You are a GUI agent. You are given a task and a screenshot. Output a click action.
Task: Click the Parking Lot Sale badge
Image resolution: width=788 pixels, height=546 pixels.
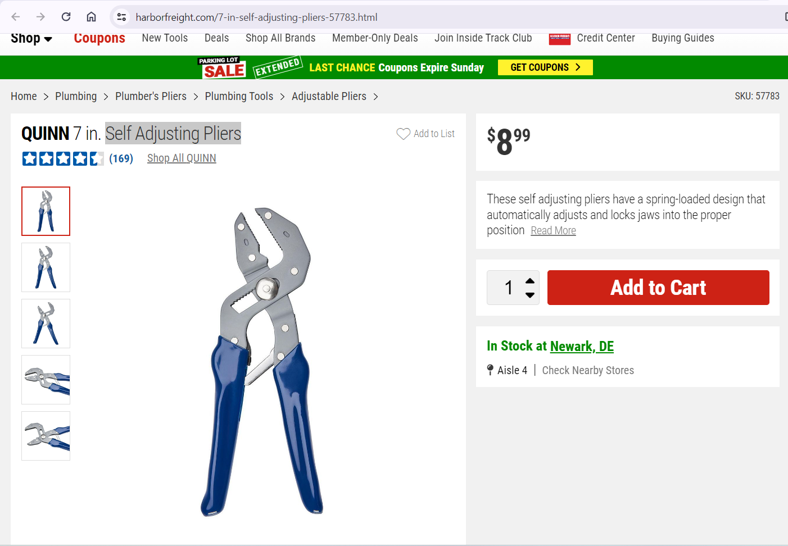click(x=222, y=67)
